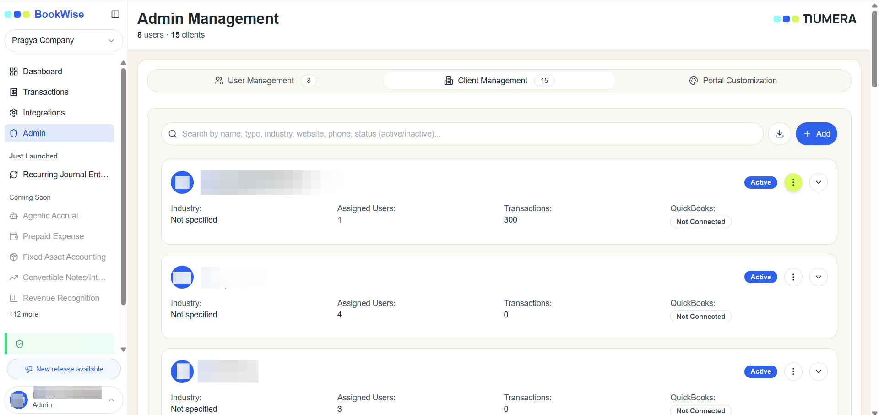The height and width of the screenshot is (415, 879).
Task: Click the search magnifier icon
Action: coord(173,134)
